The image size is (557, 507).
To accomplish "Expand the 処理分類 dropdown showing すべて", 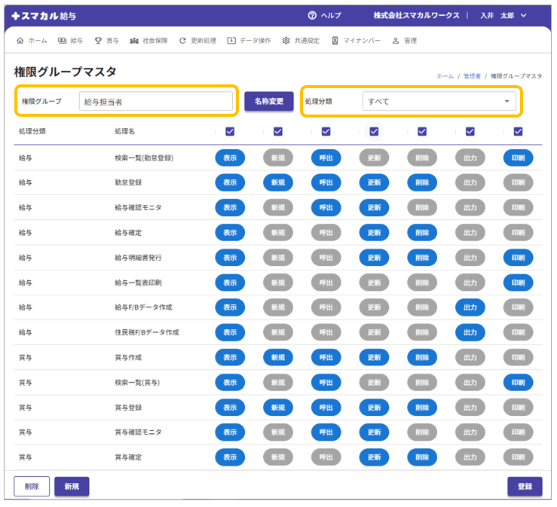I will (439, 101).
